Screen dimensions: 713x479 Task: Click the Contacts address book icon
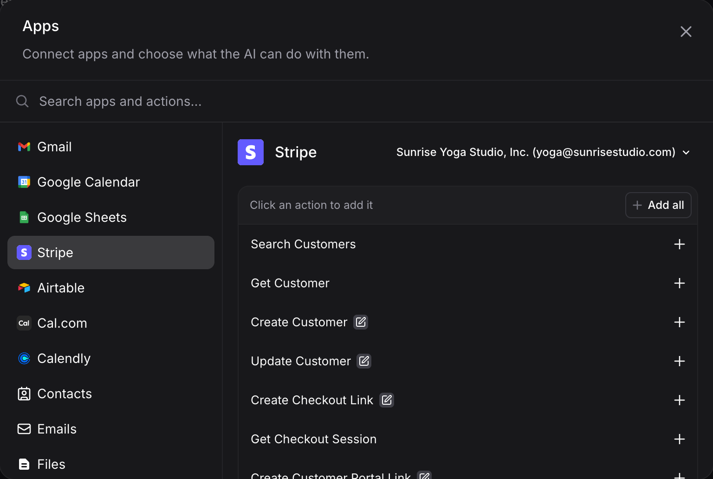coord(24,394)
